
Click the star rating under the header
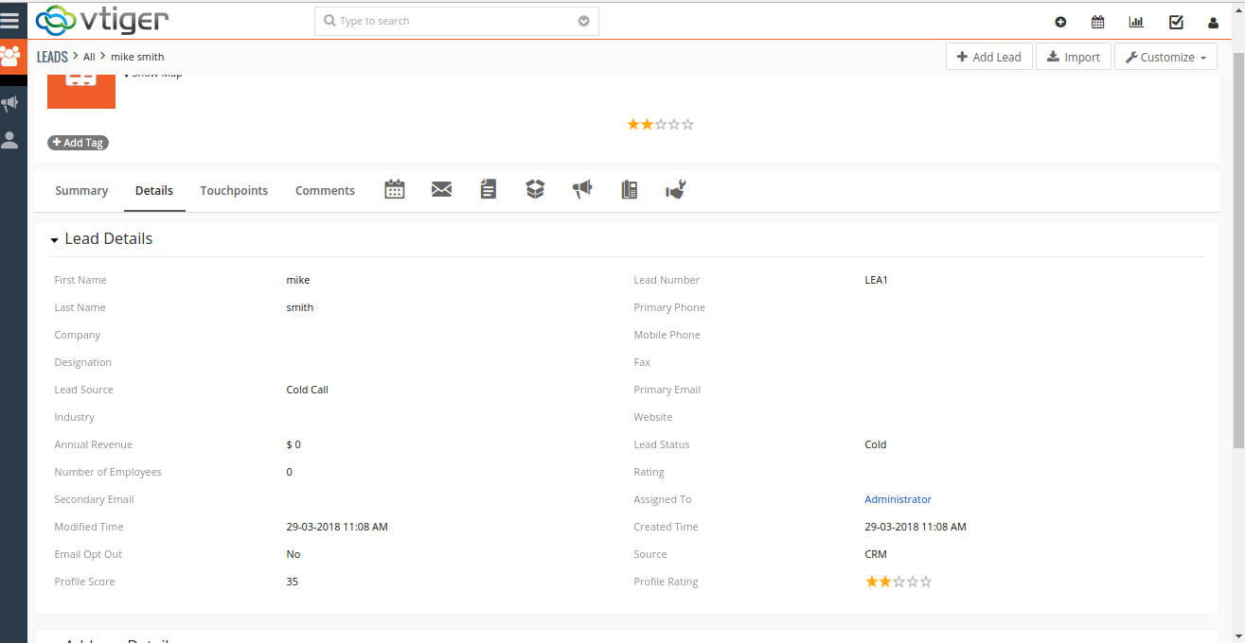(660, 124)
